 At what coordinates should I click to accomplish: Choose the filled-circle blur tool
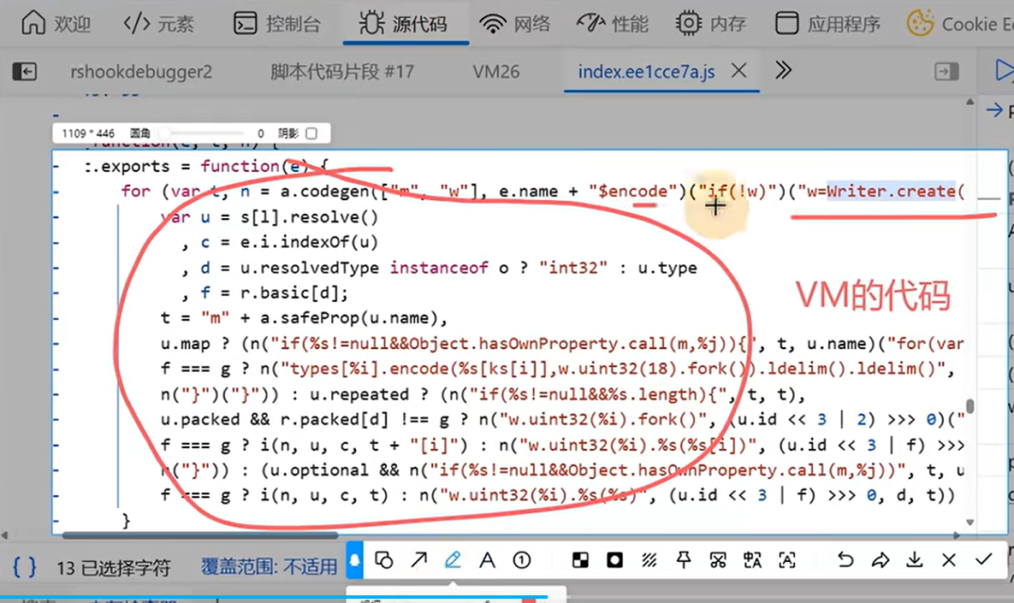click(614, 559)
